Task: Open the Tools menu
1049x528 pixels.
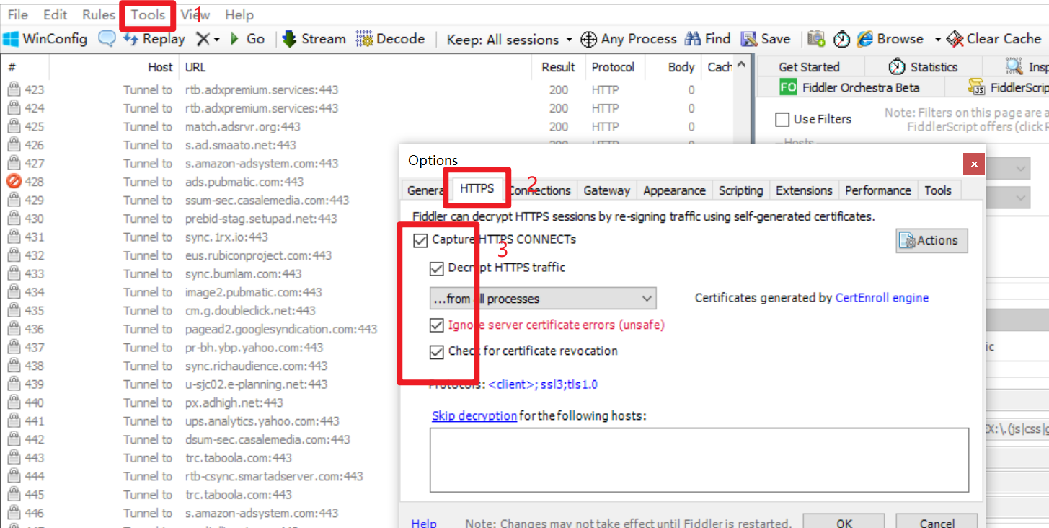Action: coord(148,14)
